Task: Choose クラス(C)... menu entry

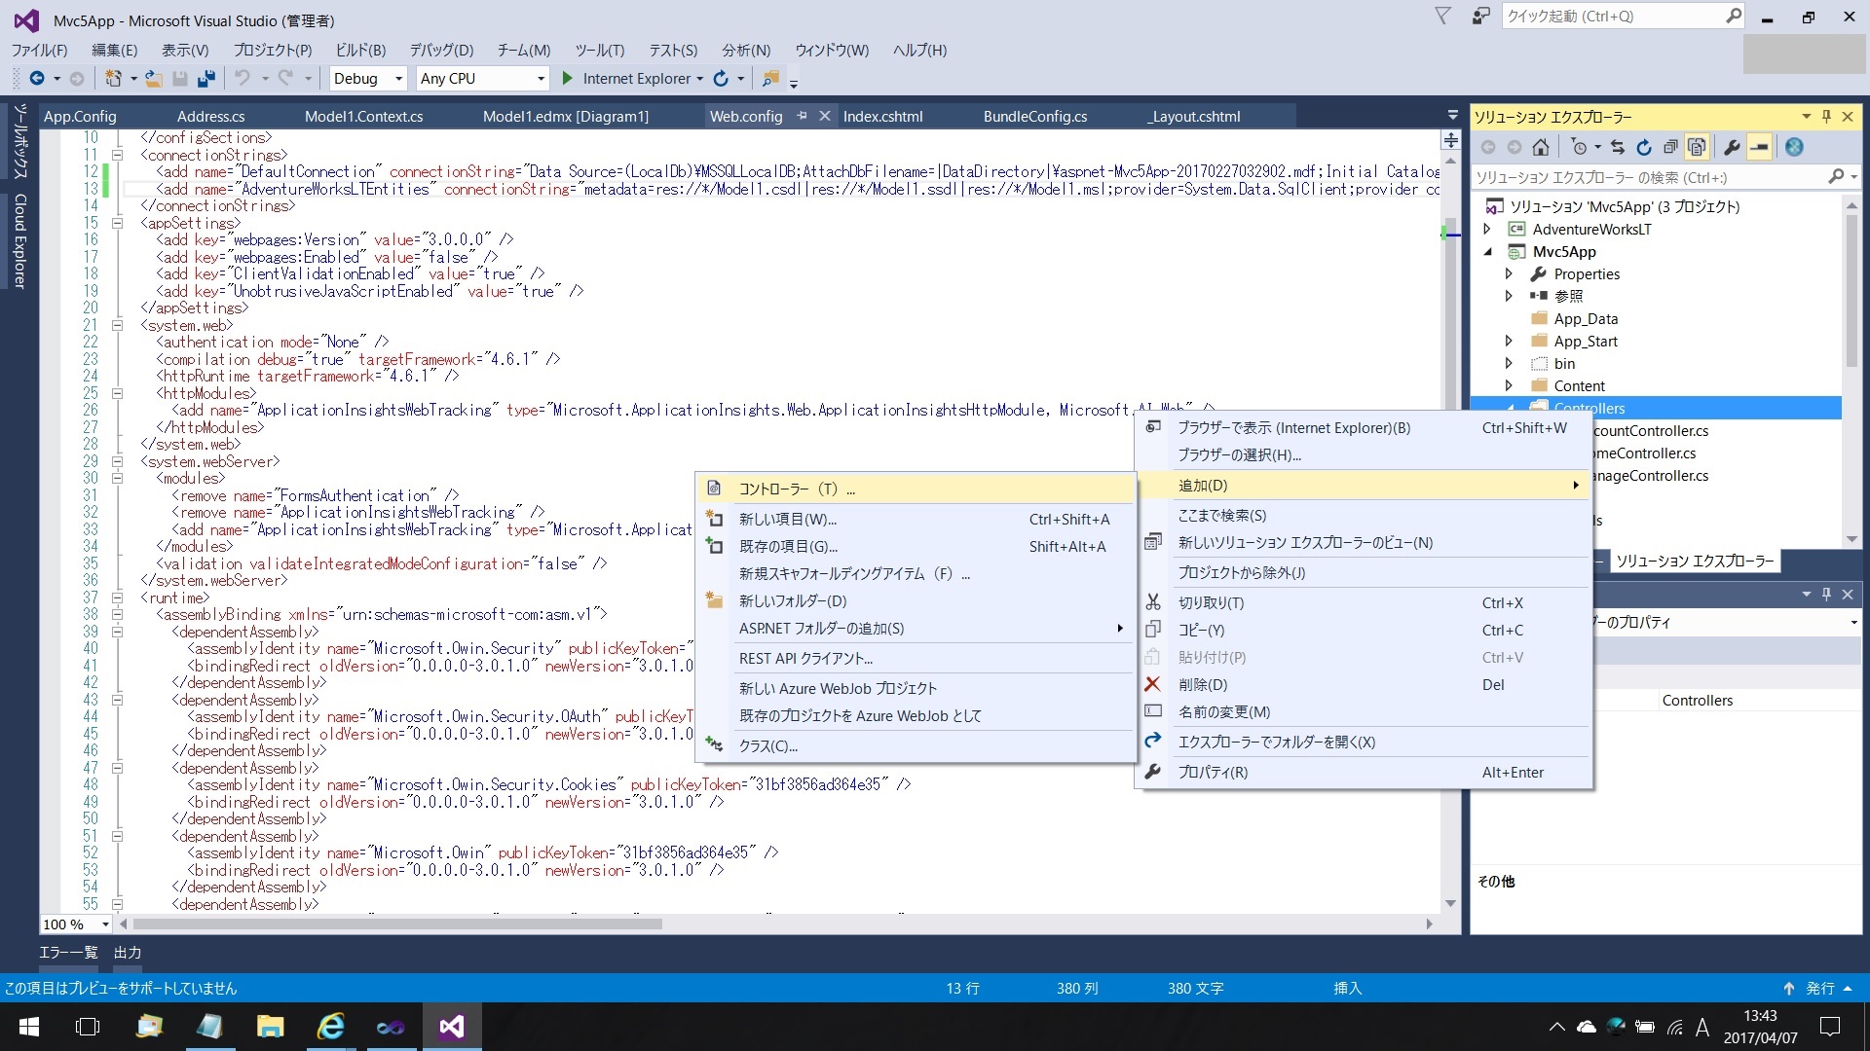Action: pos(916,745)
